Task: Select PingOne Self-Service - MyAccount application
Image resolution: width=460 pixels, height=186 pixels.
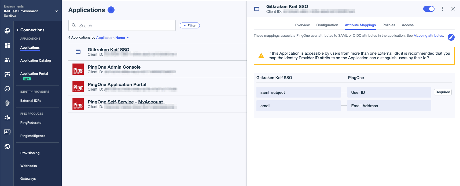Action: point(157,104)
